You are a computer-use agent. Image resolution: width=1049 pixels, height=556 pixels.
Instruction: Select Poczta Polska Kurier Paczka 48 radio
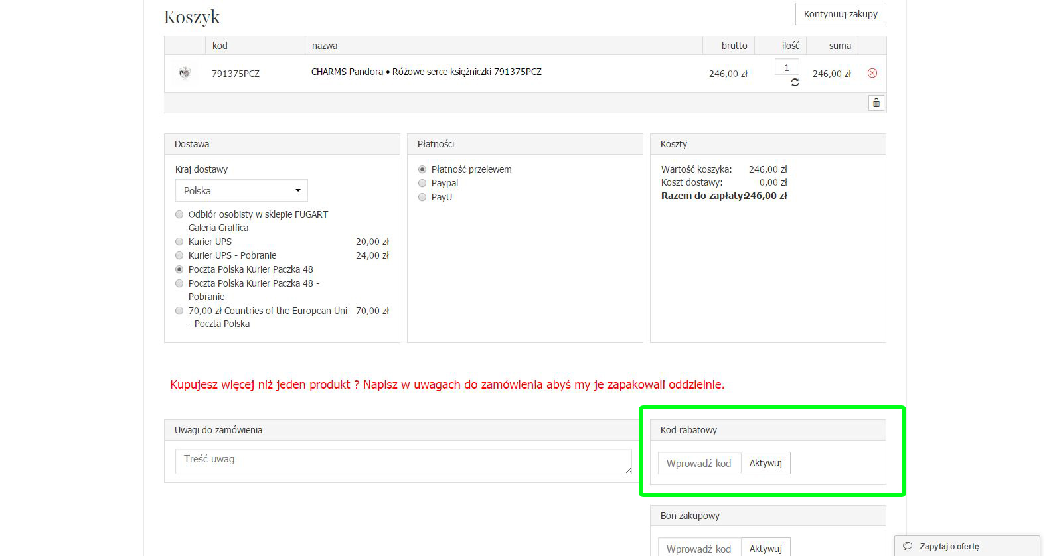coord(179,269)
